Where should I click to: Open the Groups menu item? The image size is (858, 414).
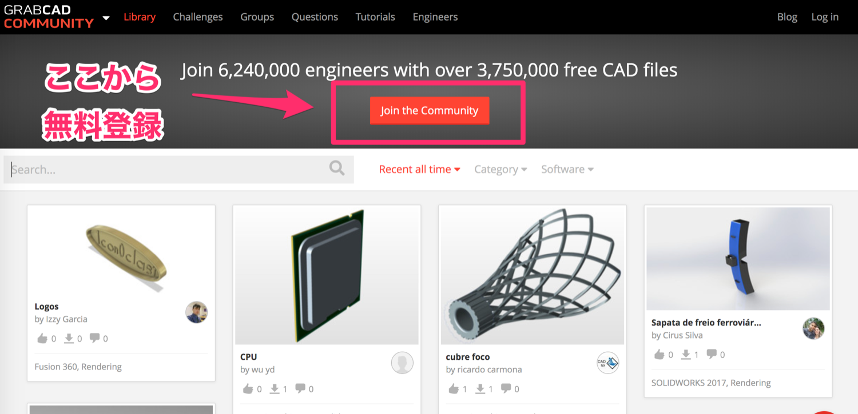coord(257,17)
